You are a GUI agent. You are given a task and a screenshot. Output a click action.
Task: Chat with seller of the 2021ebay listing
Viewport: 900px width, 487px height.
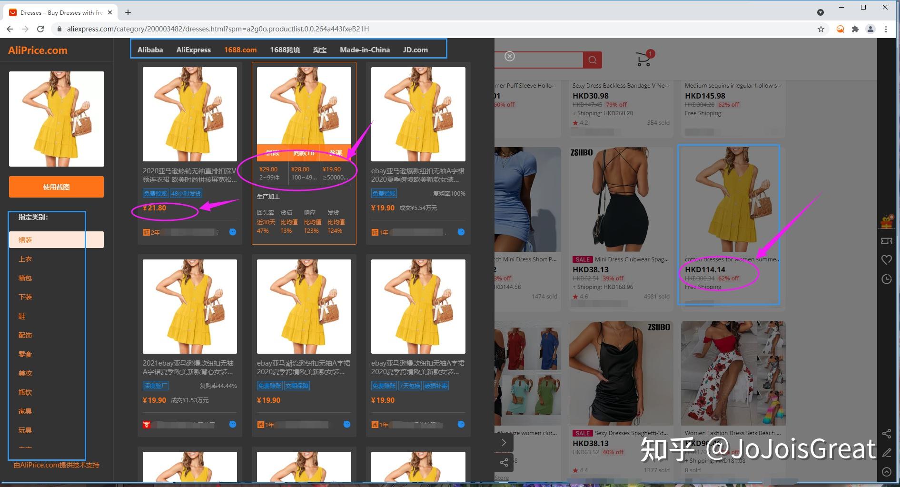click(x=233, y=424)
